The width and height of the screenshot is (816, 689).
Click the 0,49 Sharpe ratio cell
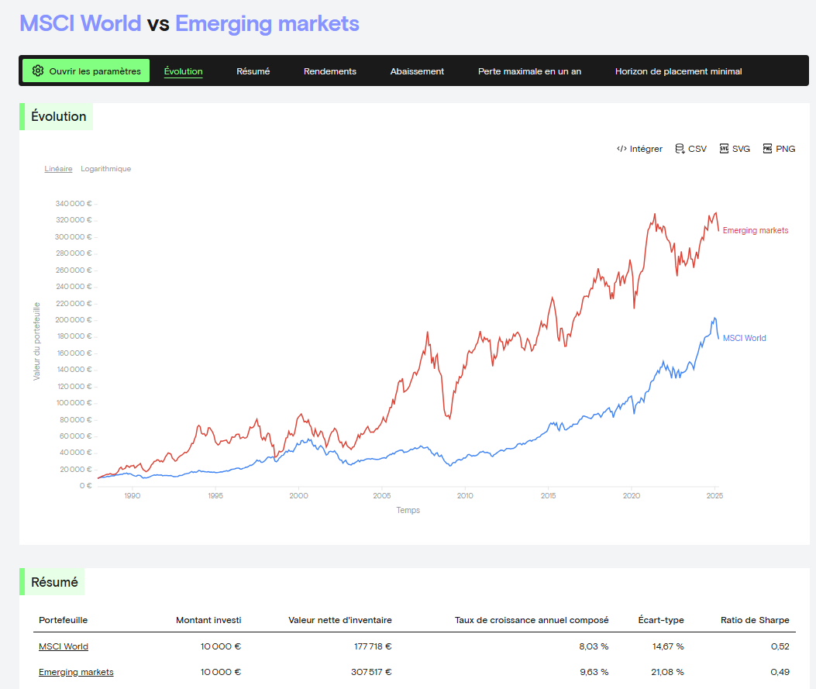tap(780, 672)
